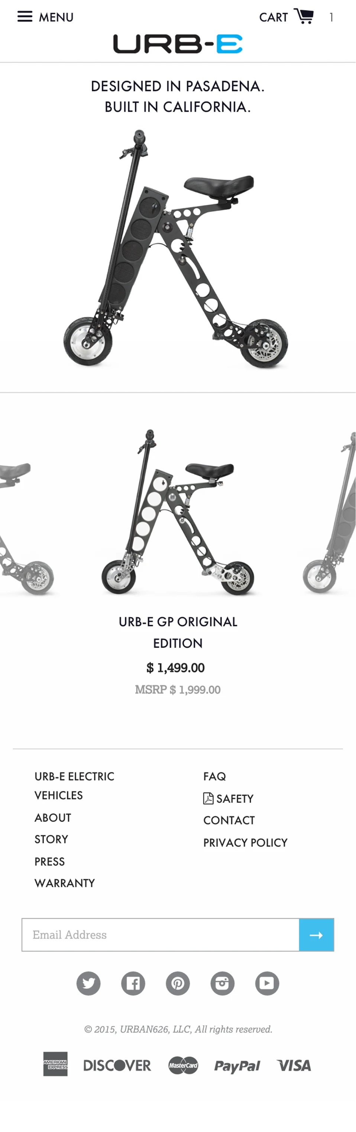Open the hamburger MENU icon
The height and width of the screenshot is (1132, 356).
tap(25, 17)
